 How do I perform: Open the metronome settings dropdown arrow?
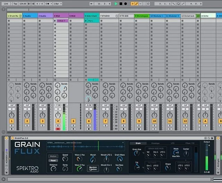pos(51,4)
